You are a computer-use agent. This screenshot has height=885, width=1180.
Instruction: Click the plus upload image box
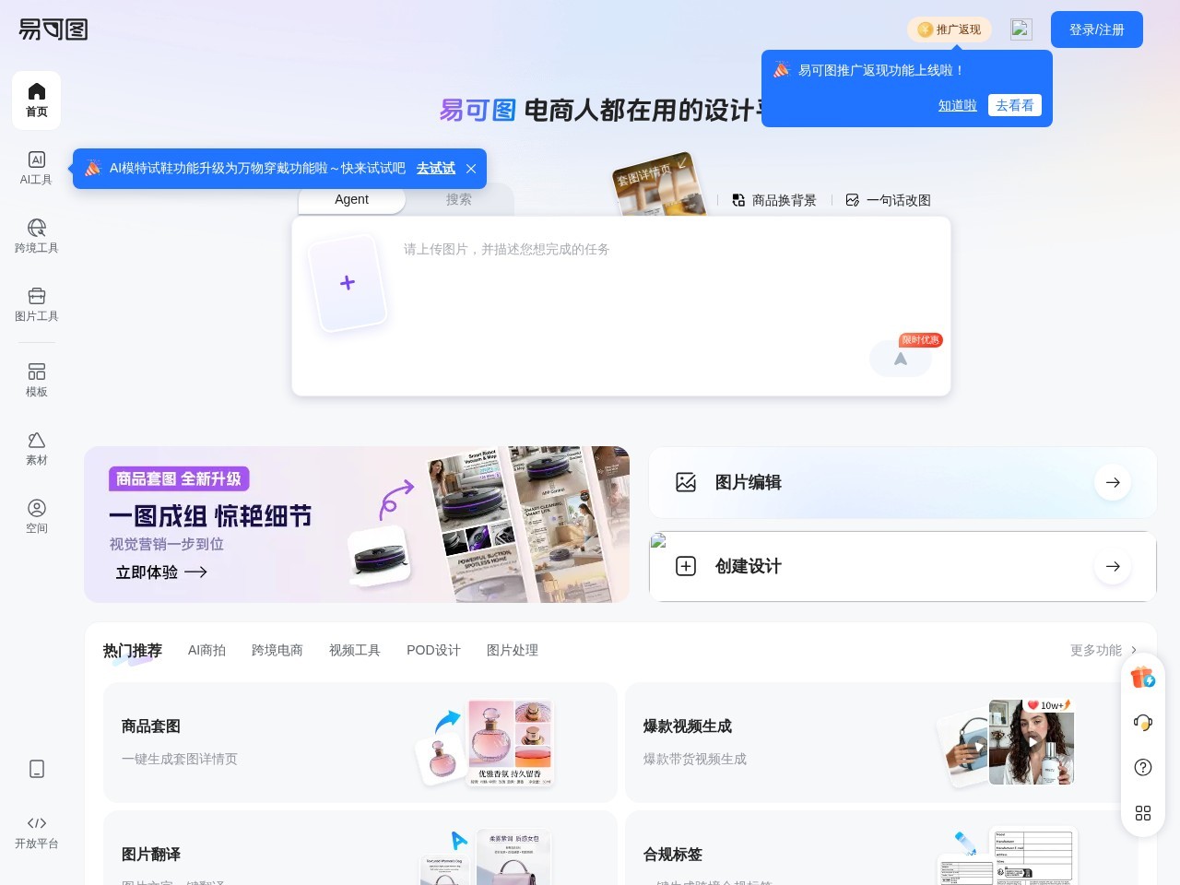pyautogui.click(x=348, y=283)
